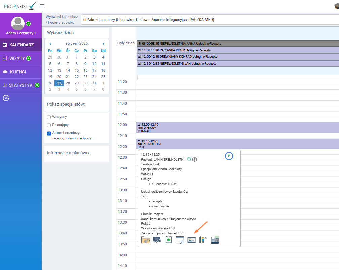Click the person at door icon
Image resolution: width=339 pixels, height=270 pixels.
coord(203,240)
